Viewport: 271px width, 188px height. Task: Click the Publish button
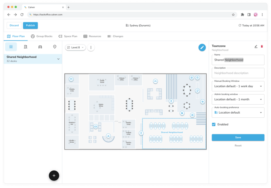point(30,25)
